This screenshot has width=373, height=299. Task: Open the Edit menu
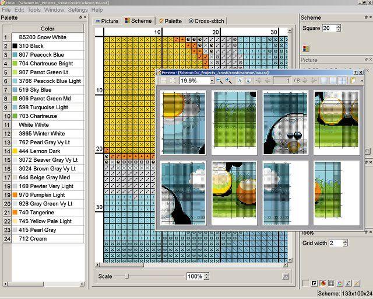coord(19,10)
